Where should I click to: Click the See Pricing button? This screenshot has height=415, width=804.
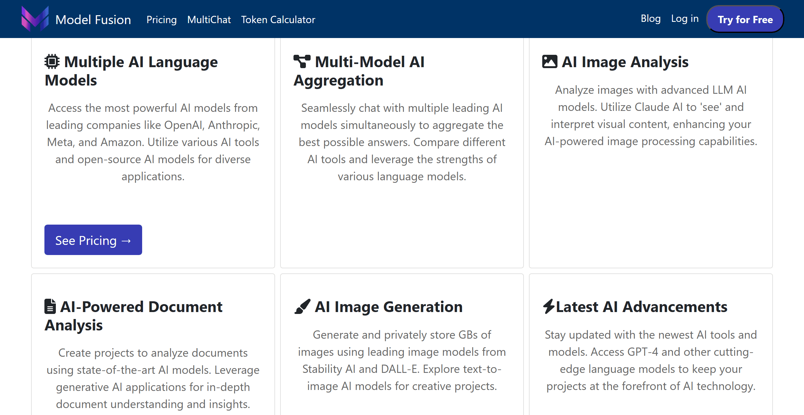93,240
